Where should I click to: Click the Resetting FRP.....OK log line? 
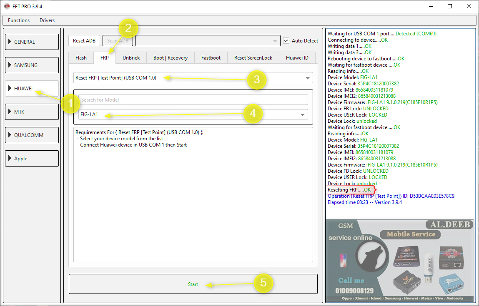[x=349, y=190]
